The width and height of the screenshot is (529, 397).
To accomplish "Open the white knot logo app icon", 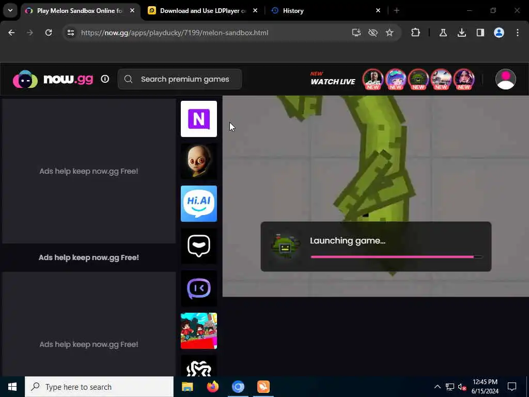I will tap(199, 366).
